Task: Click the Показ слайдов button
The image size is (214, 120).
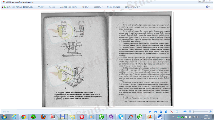Action: tap(113, 7)
